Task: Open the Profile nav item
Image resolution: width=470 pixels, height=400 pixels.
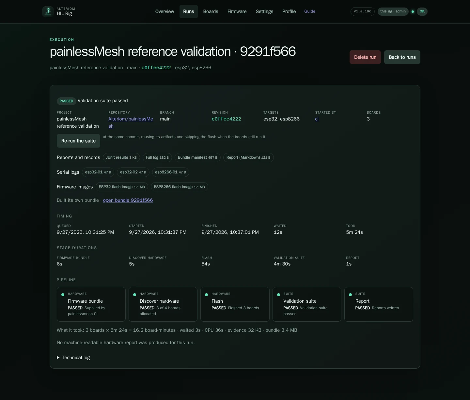Action: point(289,11)
